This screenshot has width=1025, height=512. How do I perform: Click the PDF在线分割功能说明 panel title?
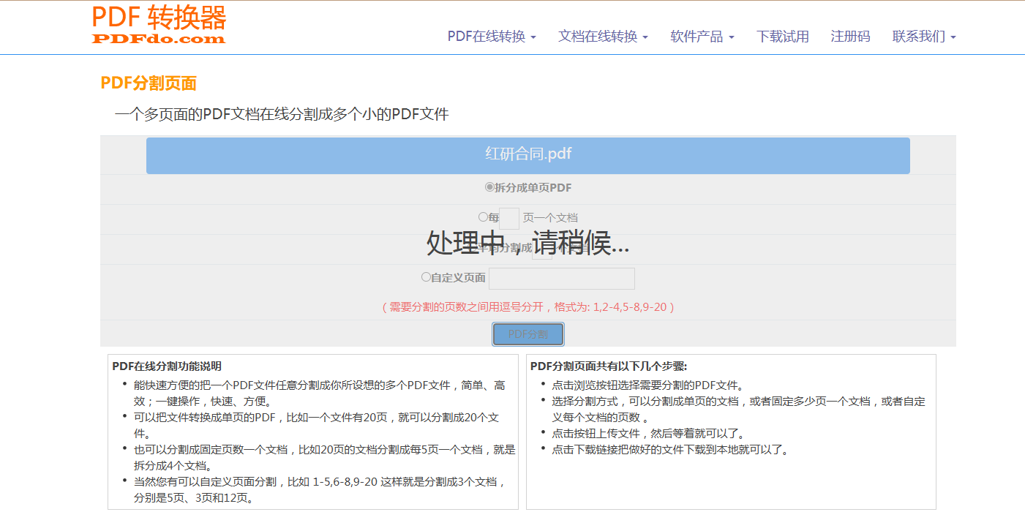coord(167,366)
